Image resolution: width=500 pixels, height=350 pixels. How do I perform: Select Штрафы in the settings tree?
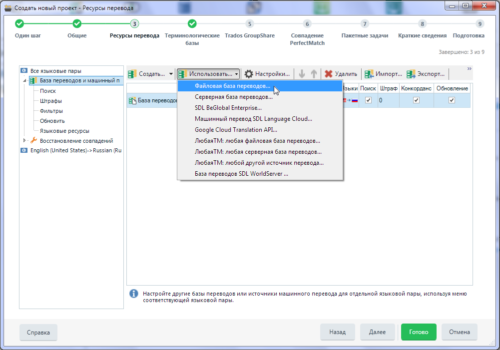pyautogui.click(x=51, y=101)
